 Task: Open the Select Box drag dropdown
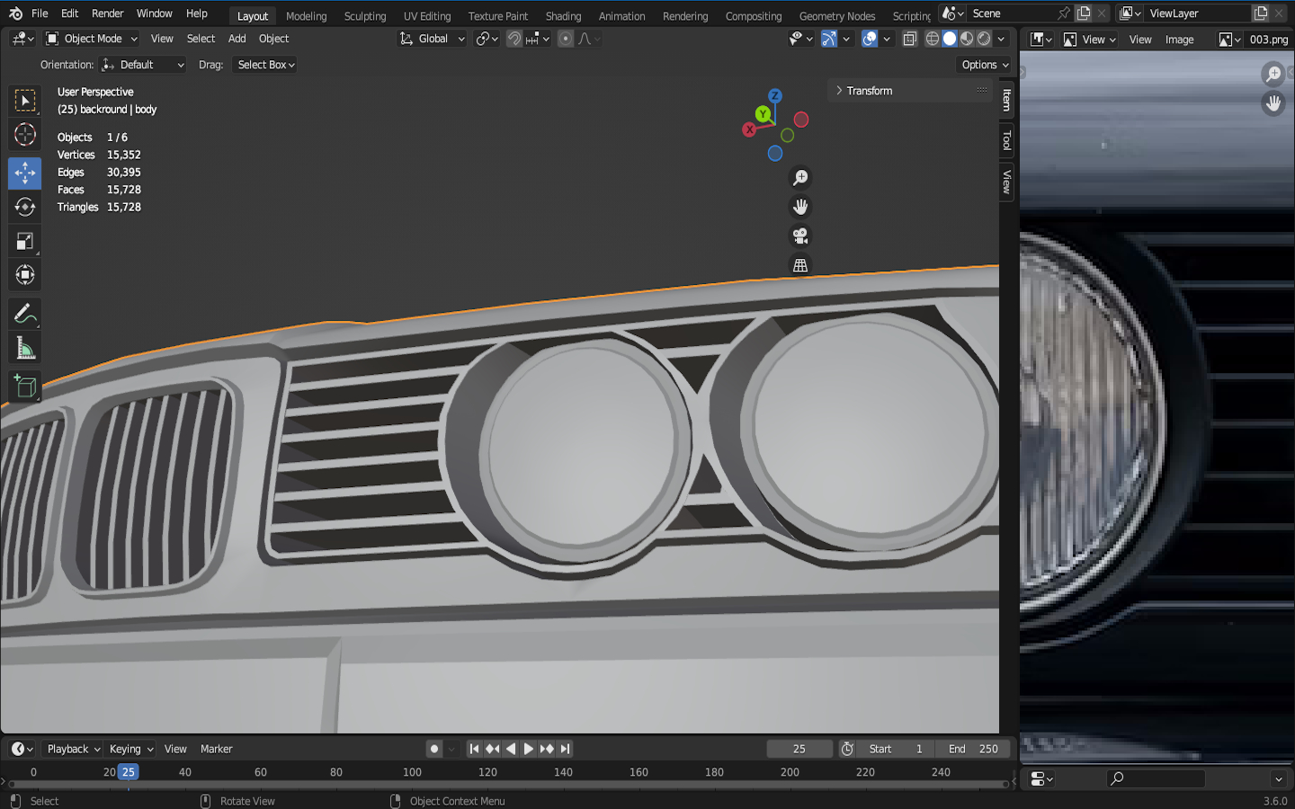tap(266, 65)
